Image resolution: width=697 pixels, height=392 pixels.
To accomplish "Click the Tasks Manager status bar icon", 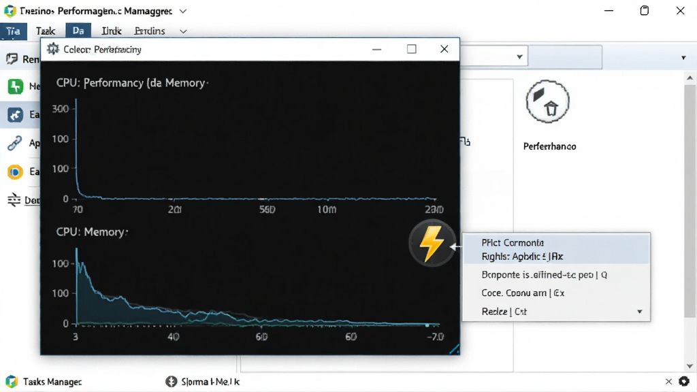I will 12,381.
